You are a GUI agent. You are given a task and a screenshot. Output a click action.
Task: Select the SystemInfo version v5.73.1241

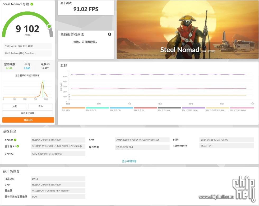point(227,146)
